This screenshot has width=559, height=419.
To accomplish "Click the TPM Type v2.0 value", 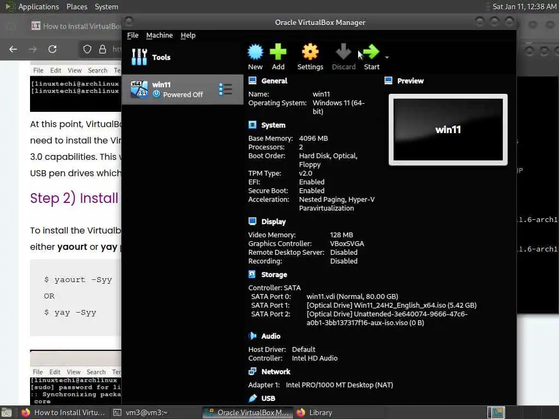I will coord(306,173).
